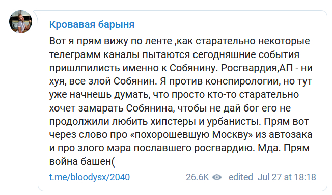332x195 pixels.
Task: Follow the t.me/bloodysx/2040 post link
Action: tap(89, 177)
